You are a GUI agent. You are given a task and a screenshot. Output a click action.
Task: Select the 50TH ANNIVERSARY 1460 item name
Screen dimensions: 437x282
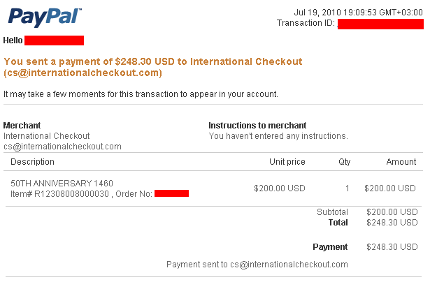[x=62, y=184]
